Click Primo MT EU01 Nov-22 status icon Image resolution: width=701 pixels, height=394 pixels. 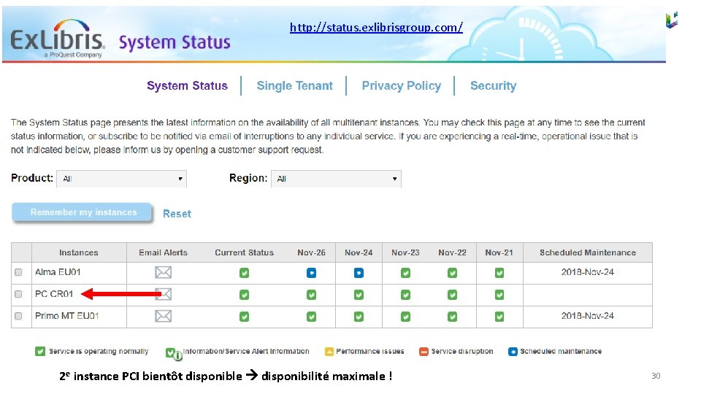(453, 317)
